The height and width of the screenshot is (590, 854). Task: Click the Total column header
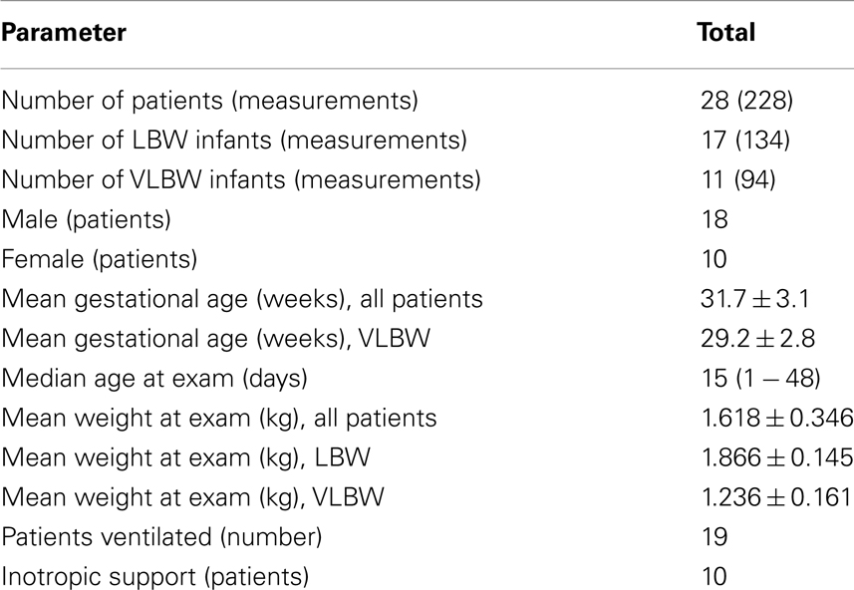coord(726,32)
